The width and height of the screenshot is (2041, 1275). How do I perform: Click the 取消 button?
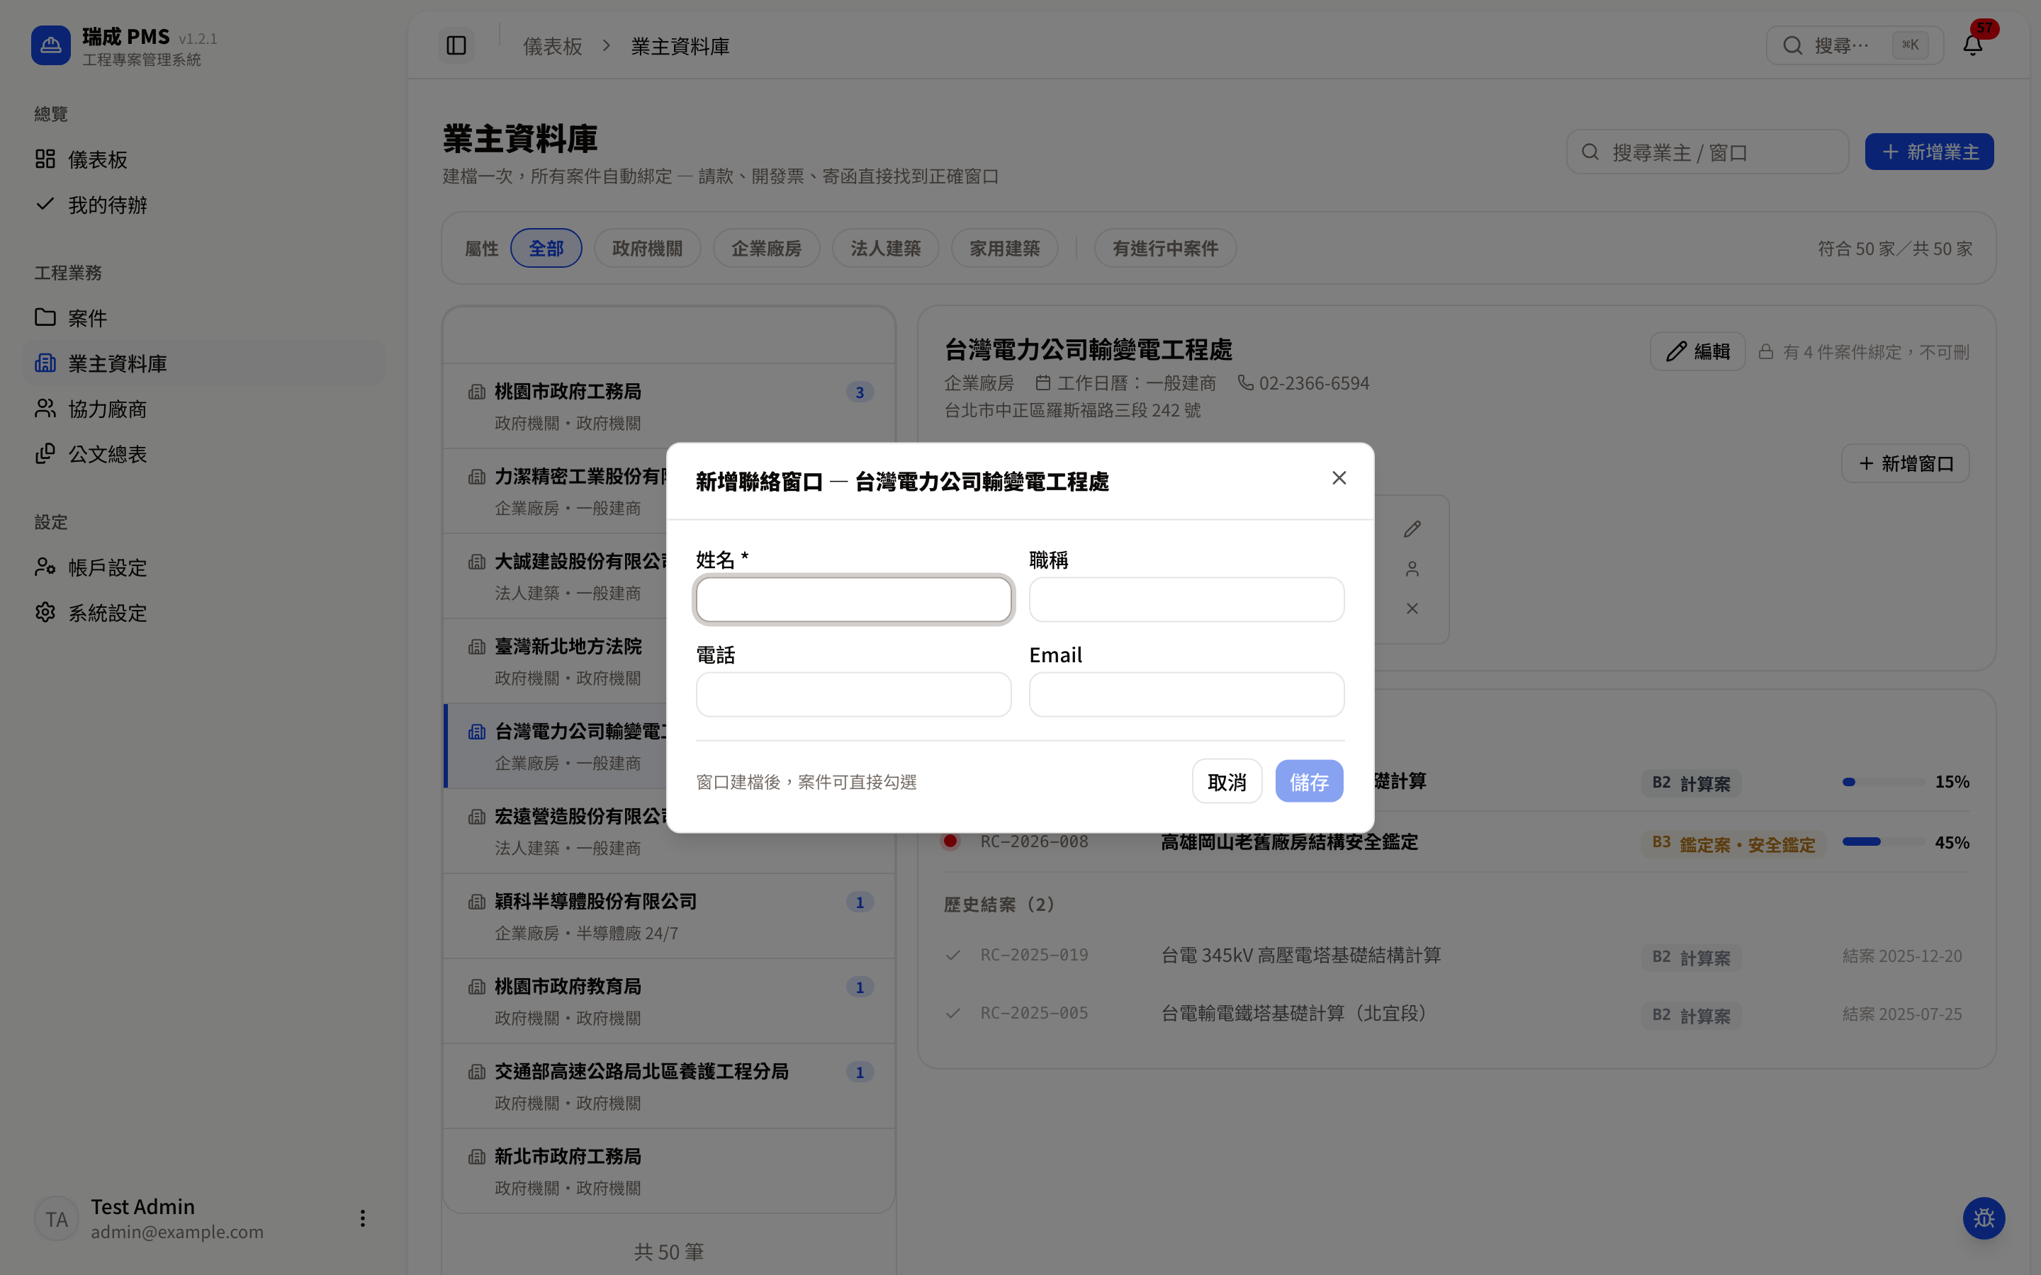pyautogui.click(x=1226, y=782)
